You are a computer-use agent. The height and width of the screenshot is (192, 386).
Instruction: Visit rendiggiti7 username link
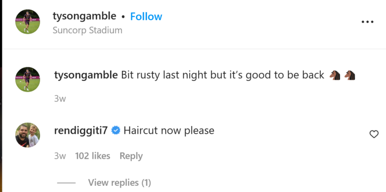[x=81, y=130]
